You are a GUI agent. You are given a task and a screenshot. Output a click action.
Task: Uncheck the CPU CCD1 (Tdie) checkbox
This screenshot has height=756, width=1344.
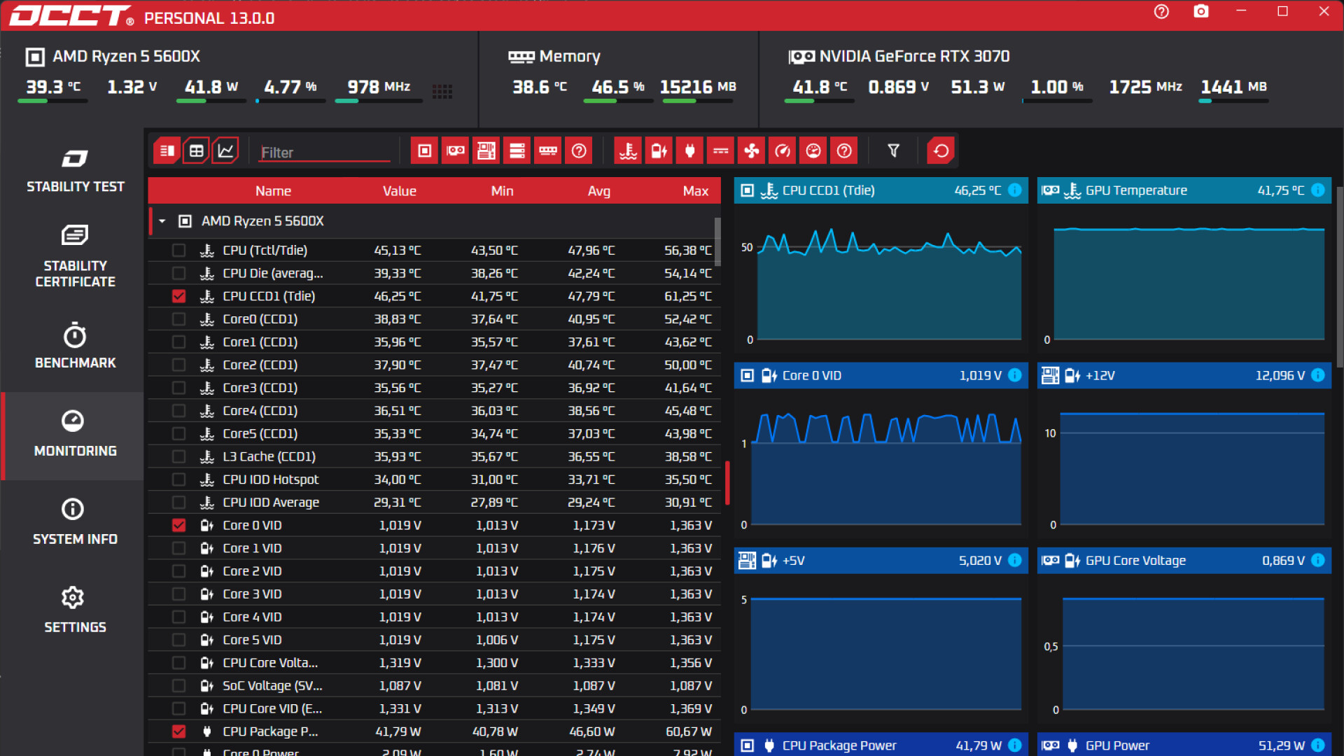179,295
